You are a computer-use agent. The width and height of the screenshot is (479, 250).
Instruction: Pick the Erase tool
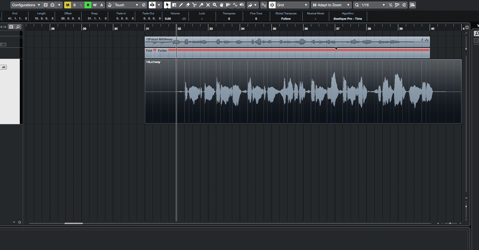pyautogui.click(x=188, y=5)
